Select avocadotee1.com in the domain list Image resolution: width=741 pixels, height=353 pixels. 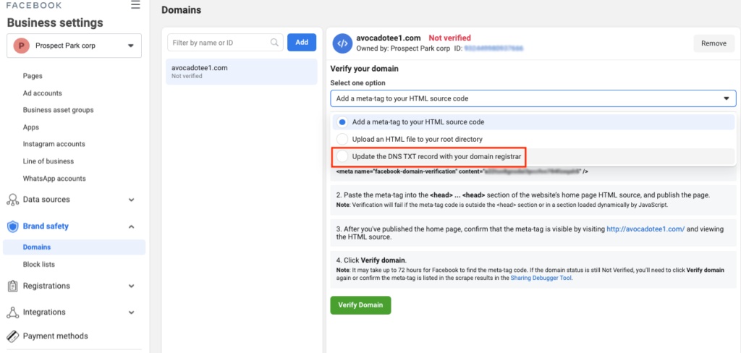coord(242,72)
